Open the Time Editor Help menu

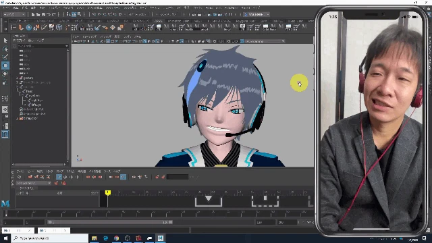(117, 171)
